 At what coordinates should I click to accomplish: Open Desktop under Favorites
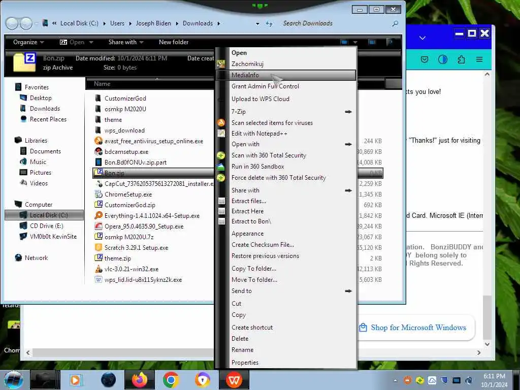[x=41, y=98]
